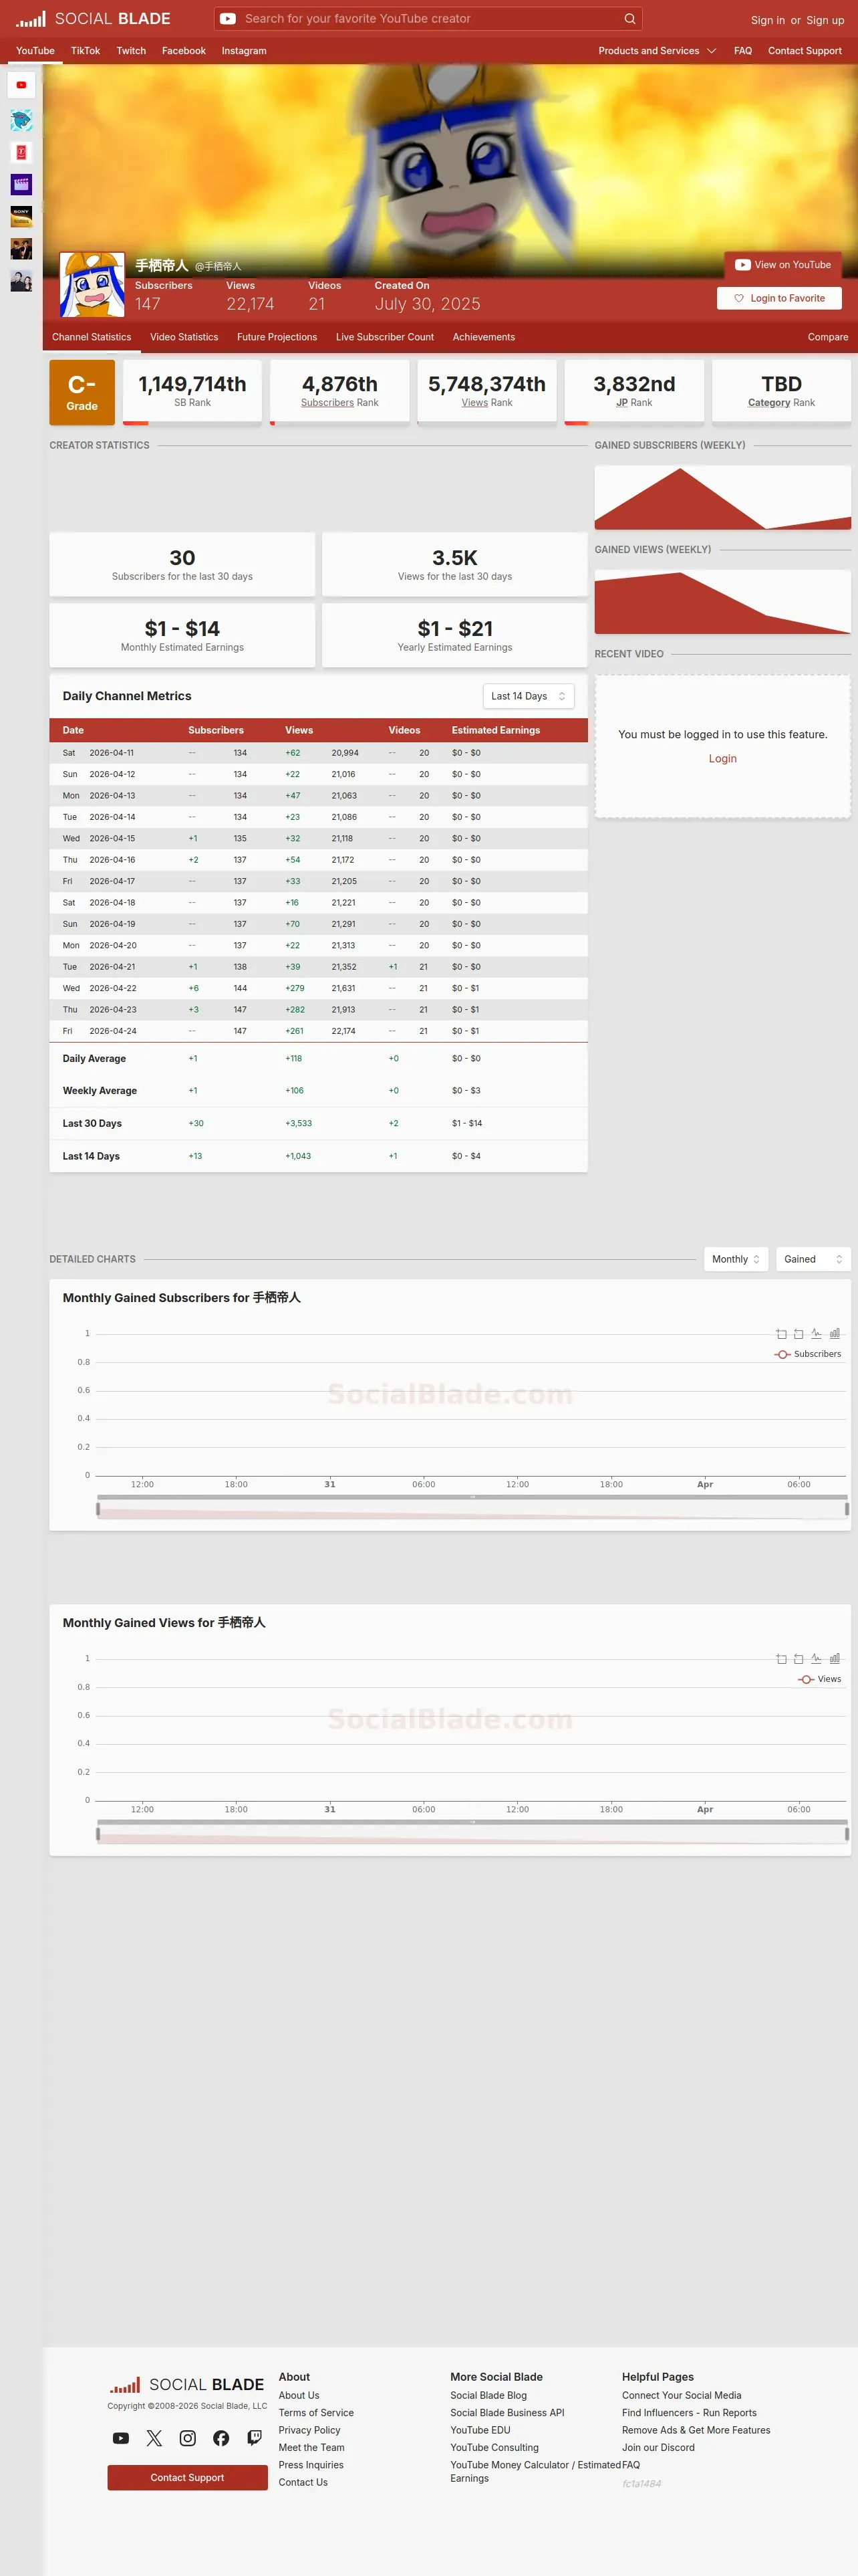Open the purple clapperboard channel icon
The image size is (858, 2576).
point(21,184)
